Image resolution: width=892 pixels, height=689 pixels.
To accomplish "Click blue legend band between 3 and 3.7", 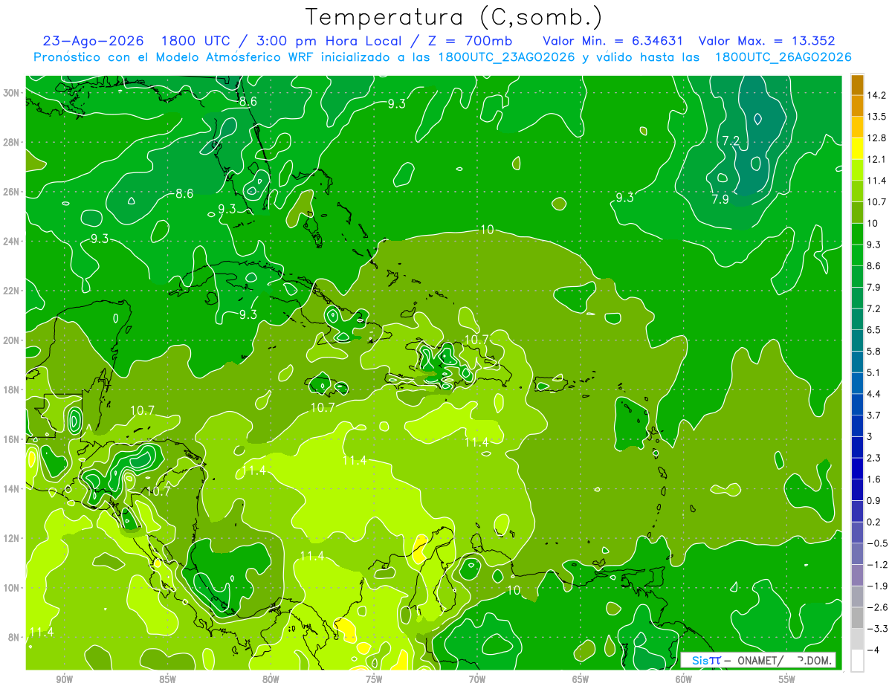I will [857, 426].
